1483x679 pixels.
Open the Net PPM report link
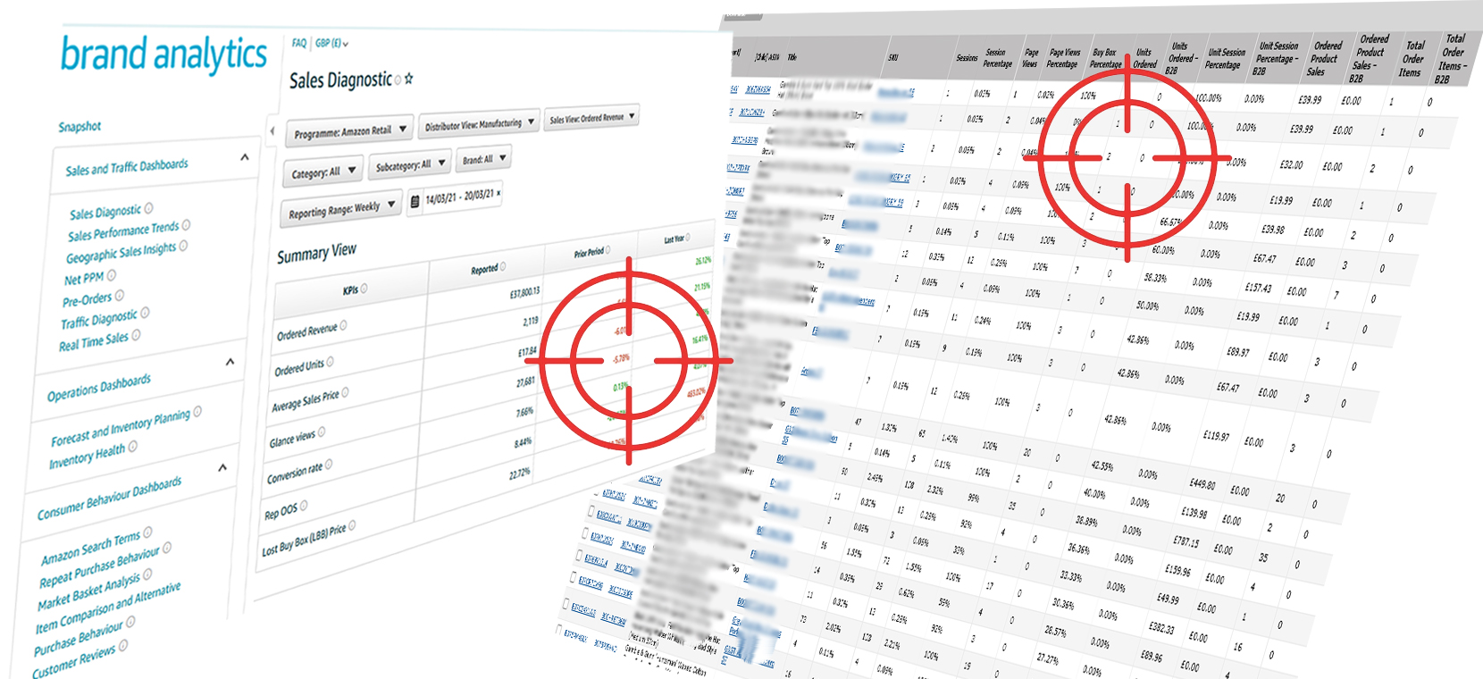click(x=84, y=279)
